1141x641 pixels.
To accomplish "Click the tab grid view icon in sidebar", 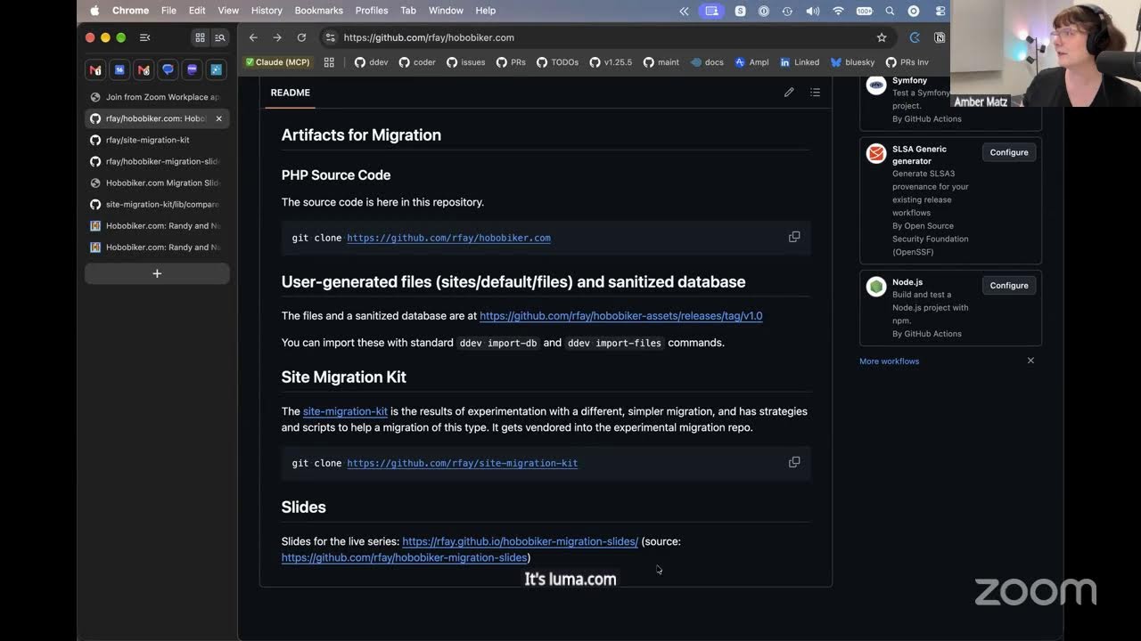I will click(200, 37).
